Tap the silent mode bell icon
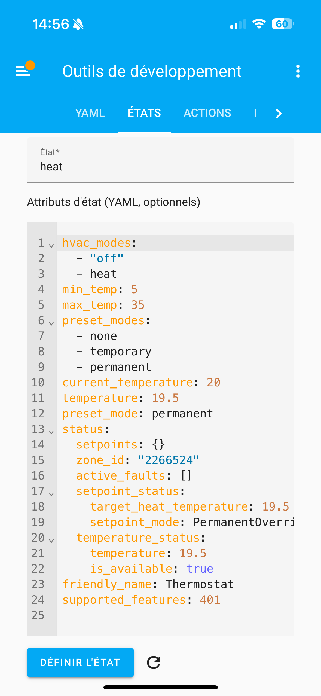The height and width of the screenshot is (696, 321). (x=78, y=24)
